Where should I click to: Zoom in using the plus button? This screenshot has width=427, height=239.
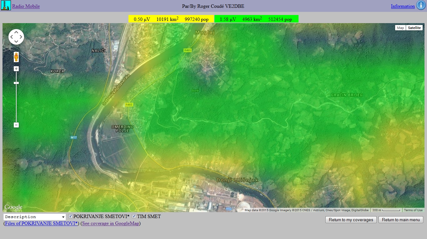(x=16, y=69)
